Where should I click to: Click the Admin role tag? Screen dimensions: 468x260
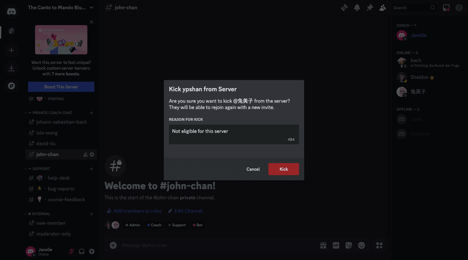133,225
